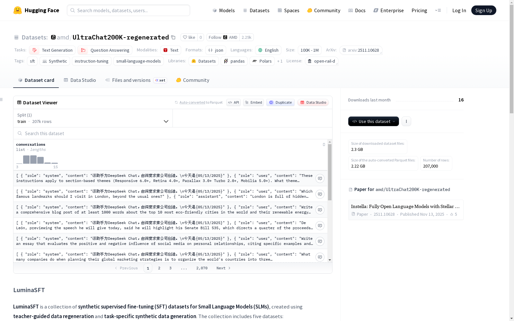Open the arxiv:2511.10628 tag
This screenshot has width=514, height=321.
[361, 50]
